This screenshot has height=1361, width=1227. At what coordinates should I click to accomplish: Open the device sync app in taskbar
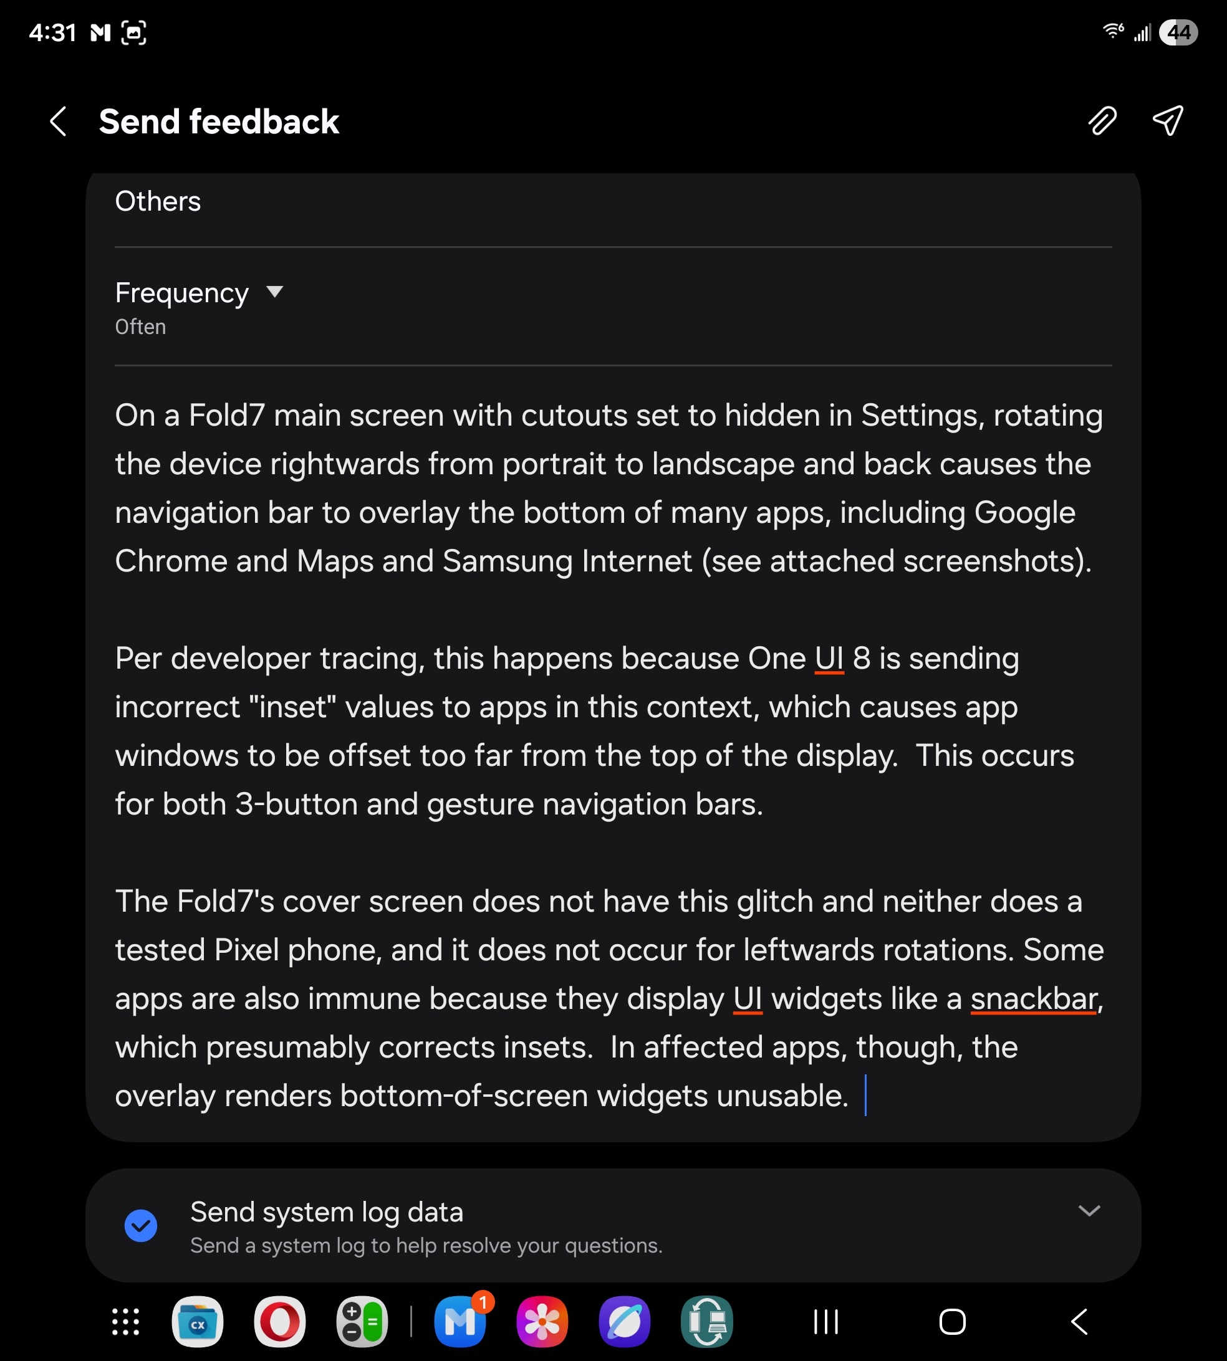pyautogui.click(x=706, y=1322)
